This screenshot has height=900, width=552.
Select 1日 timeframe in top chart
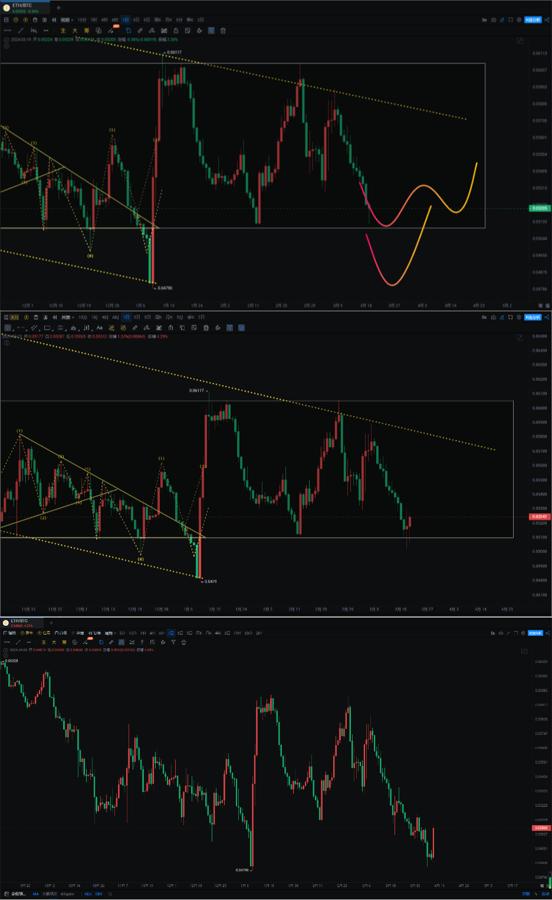tap(126, 20)
